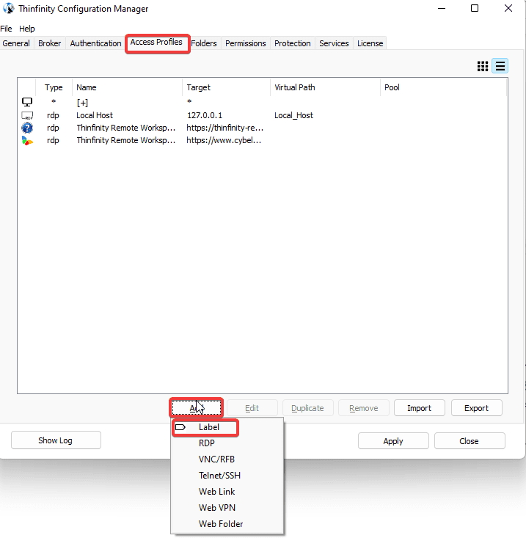Click the Duplicate button
The height and width of the screenshot is (538, 526).
tap(307, 408)
